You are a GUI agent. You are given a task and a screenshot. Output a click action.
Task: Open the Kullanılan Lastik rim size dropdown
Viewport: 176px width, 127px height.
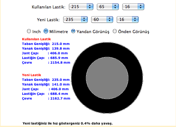click(x=133, y=7)
